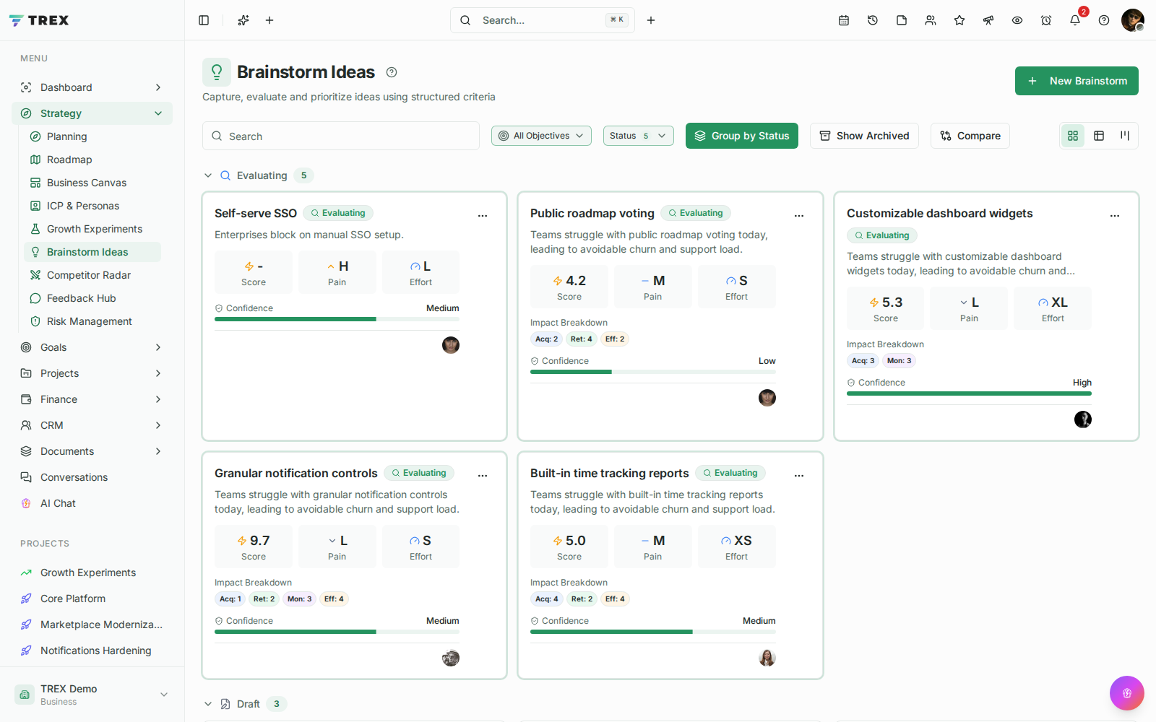
Task: Click the AI sparkle icon in top bar
Action: [x=243, y=20]
